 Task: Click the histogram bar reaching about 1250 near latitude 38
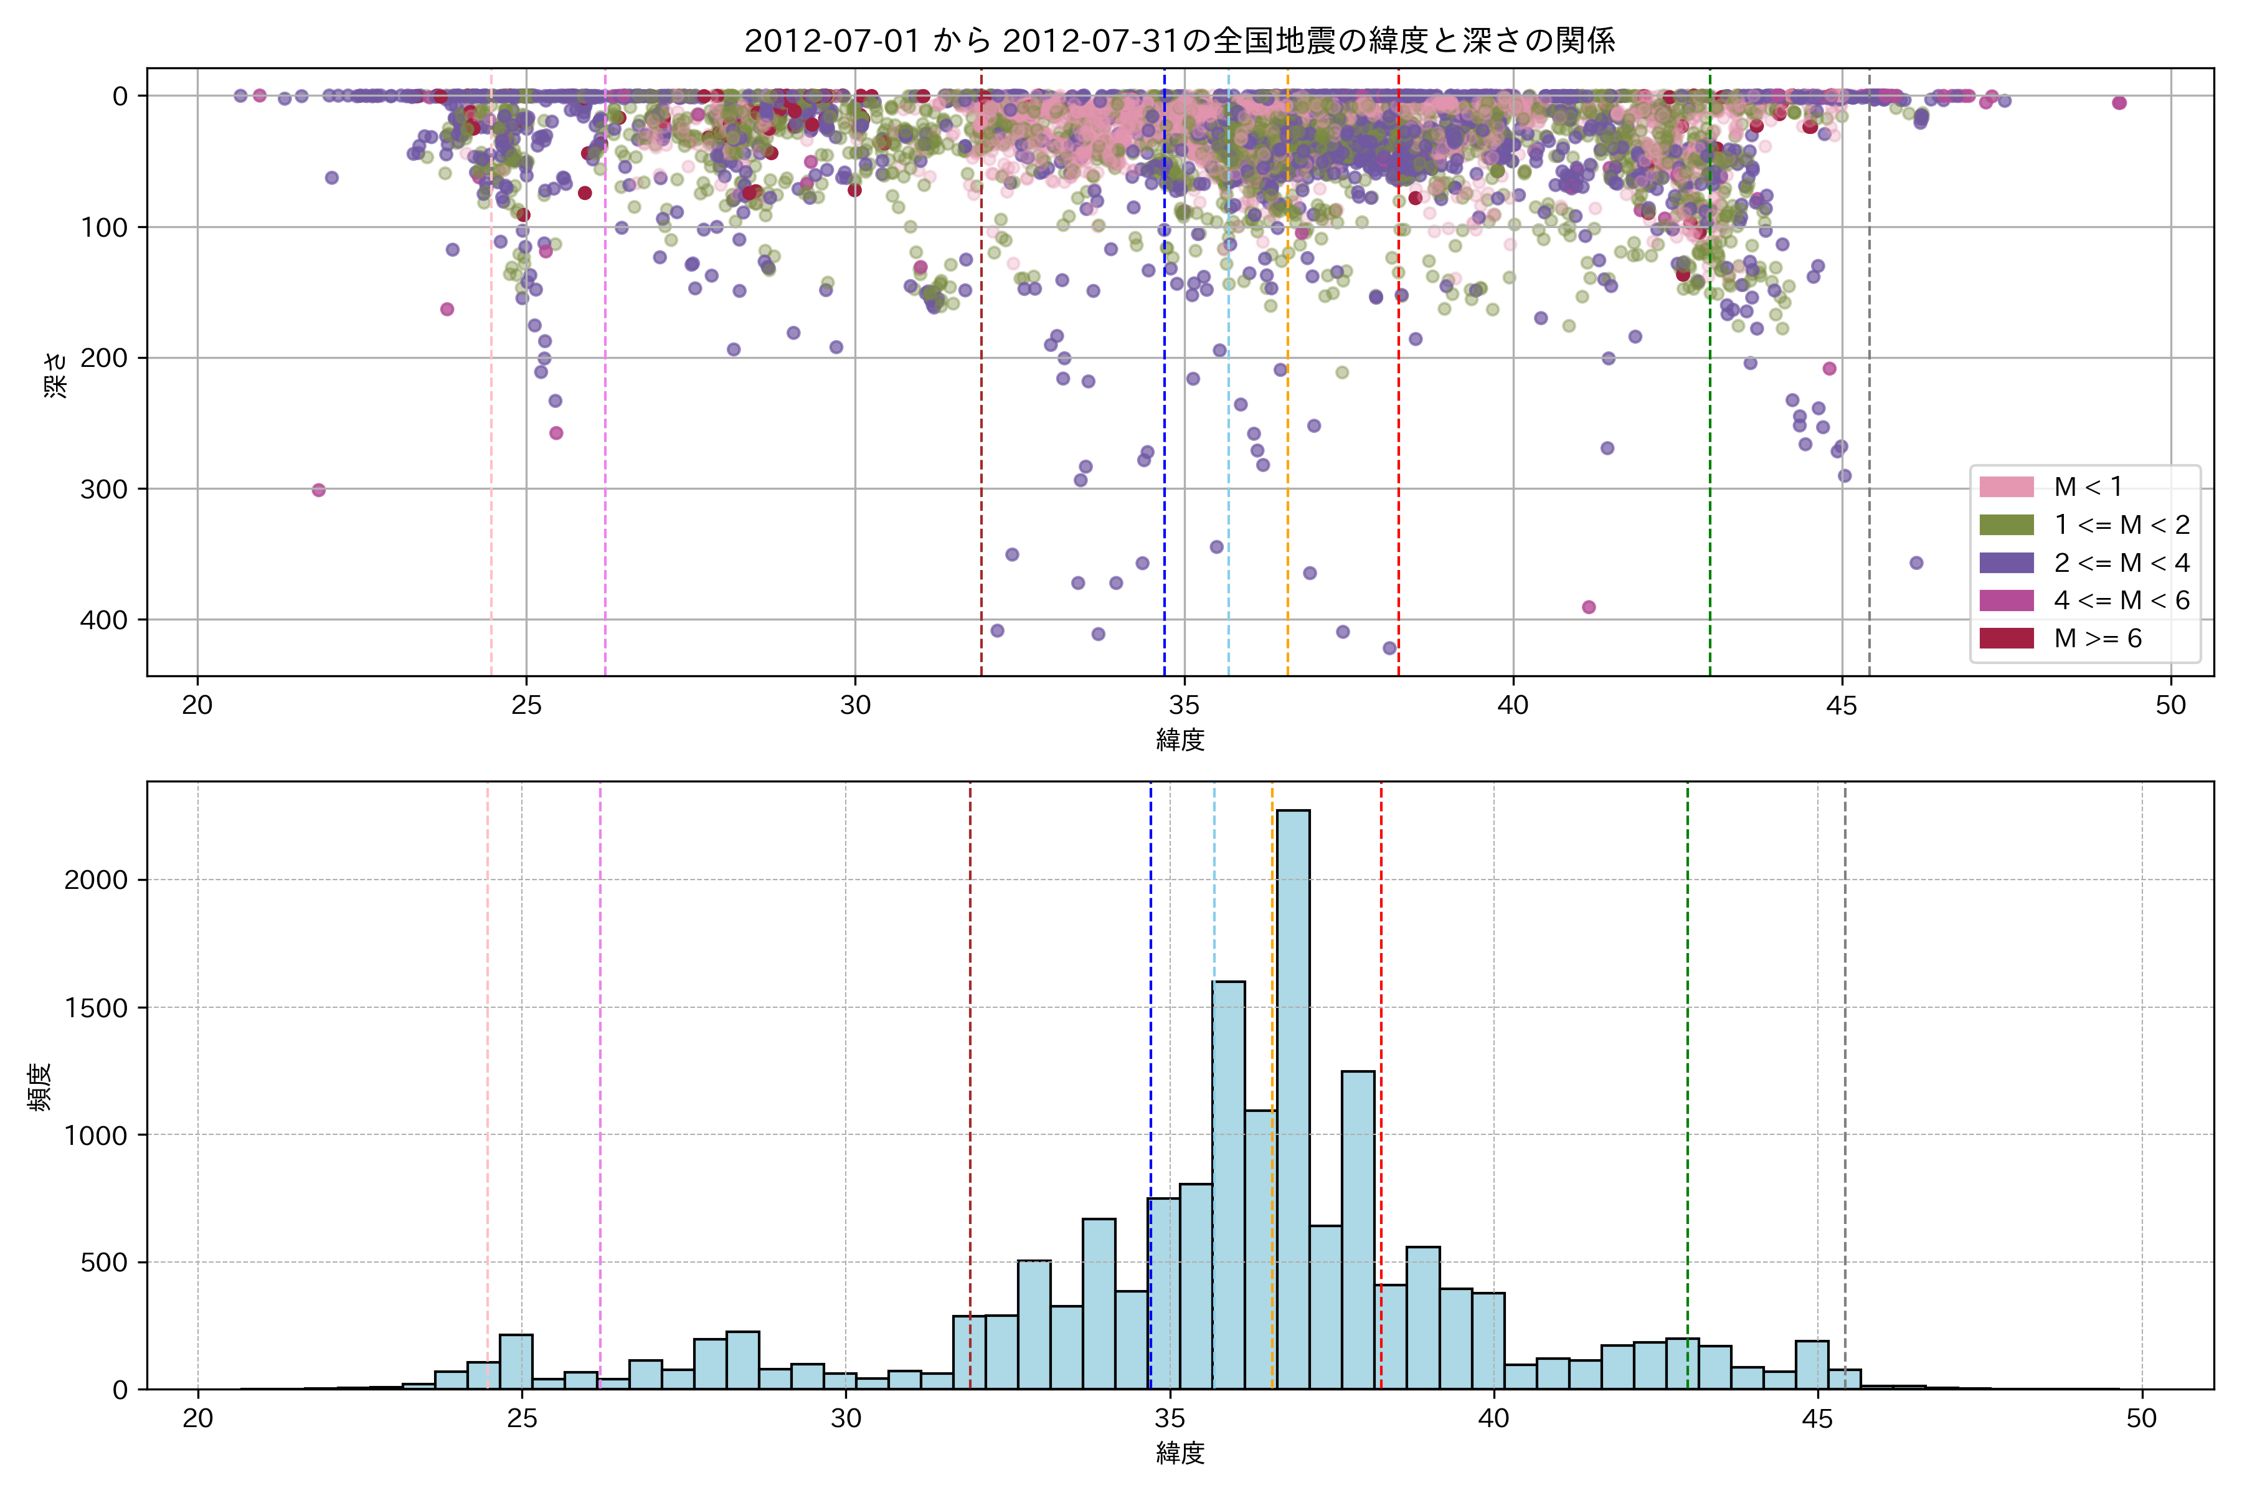pyautogui.click(x=1358, y=1230)
